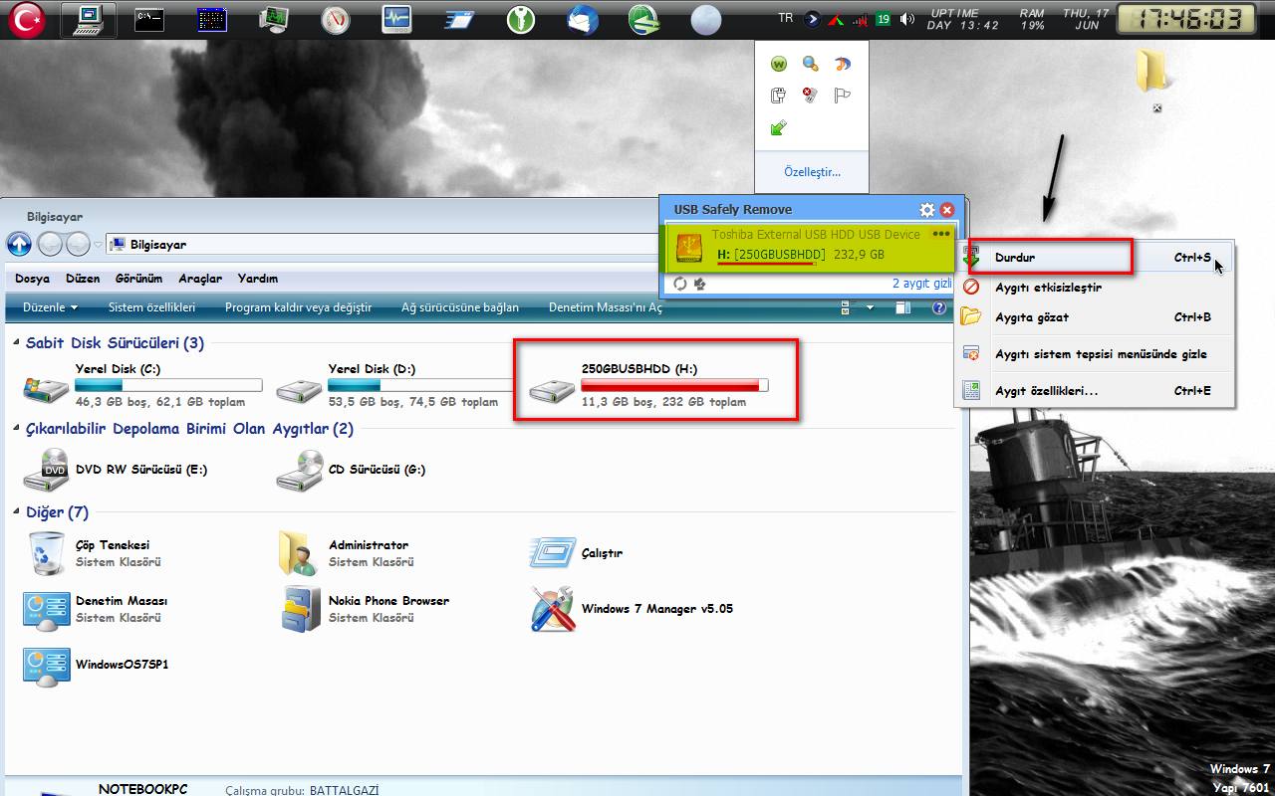Collapse the Çıkarılabilir Depolama group
The image size is (1275, 796).
[x=17, y=429]
